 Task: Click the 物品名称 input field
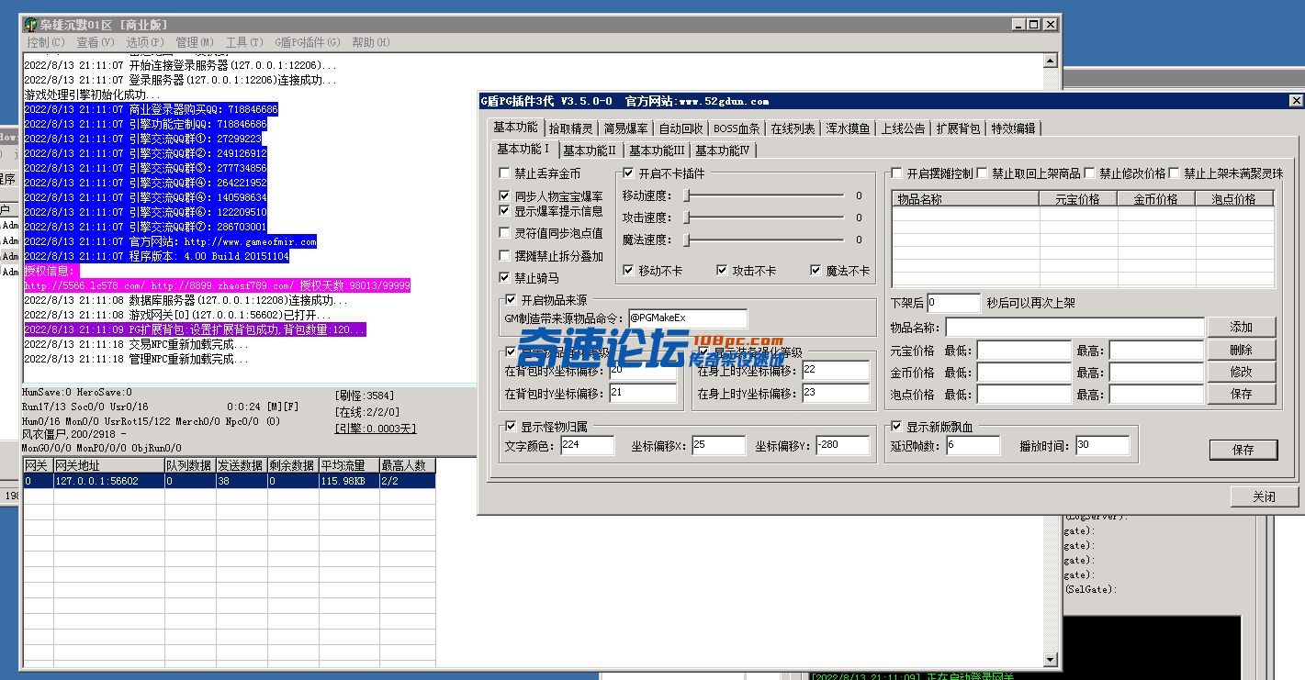(1074, 328)
